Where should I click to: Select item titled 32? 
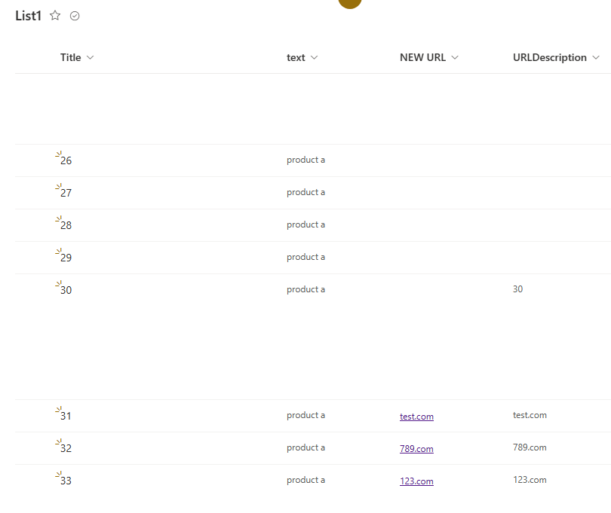pos(66,448)
